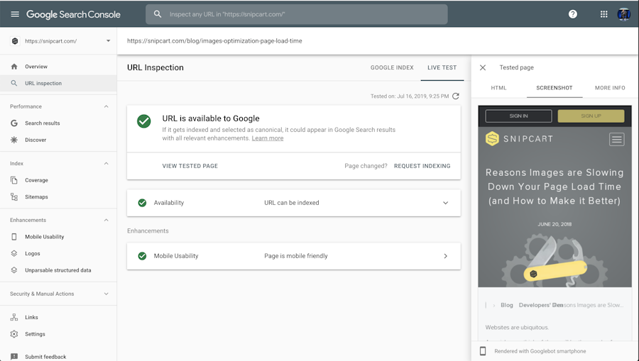This screenshot has width=639, height=361.
Task: Switch to the HTML tab
Action: pyautogui.click(x=498, y=88)
